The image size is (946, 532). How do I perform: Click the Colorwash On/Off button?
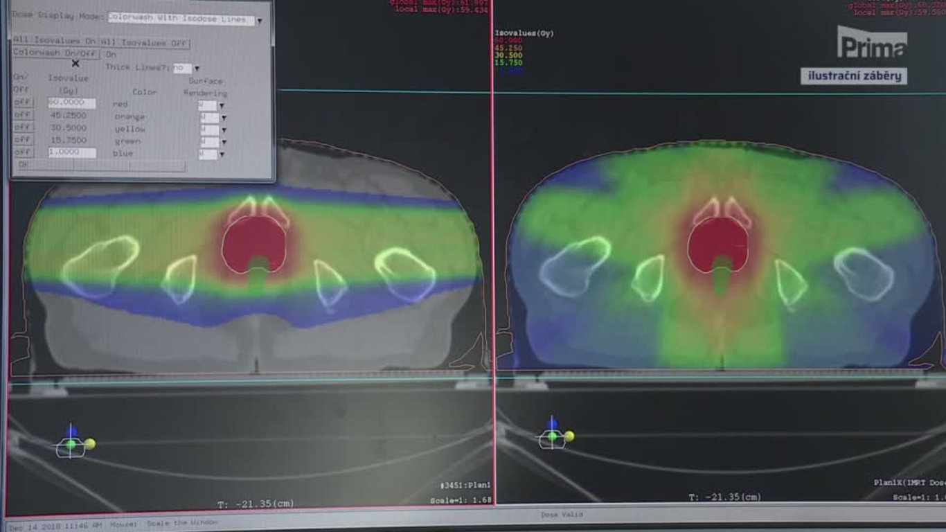tap(55, 53)
